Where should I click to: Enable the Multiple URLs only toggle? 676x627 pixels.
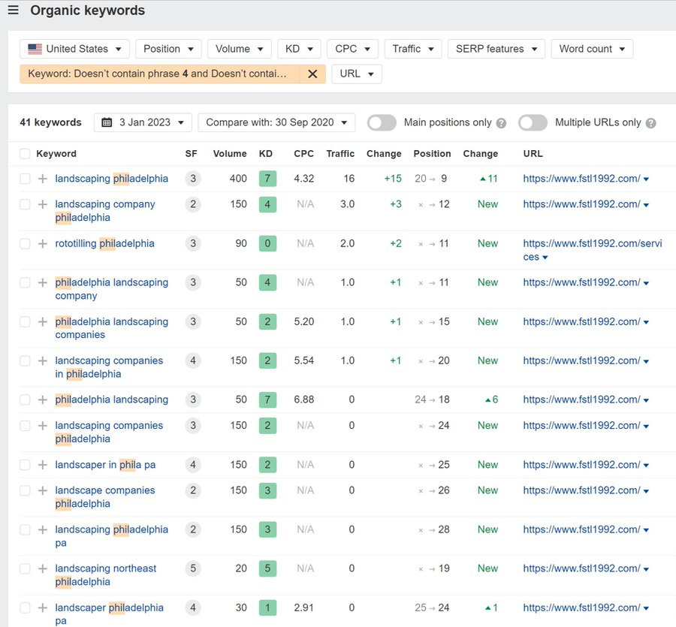pyautogui.click(x=533, y=122)
